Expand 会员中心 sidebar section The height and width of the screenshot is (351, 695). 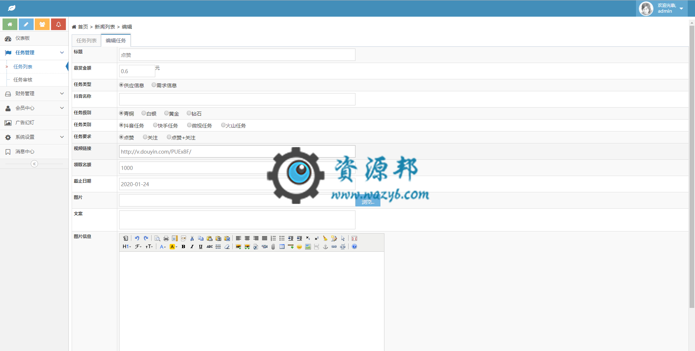click(x=34, y=108)
